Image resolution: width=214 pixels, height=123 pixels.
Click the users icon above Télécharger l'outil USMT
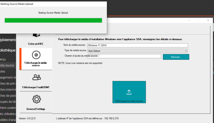(x=37, y=77)
